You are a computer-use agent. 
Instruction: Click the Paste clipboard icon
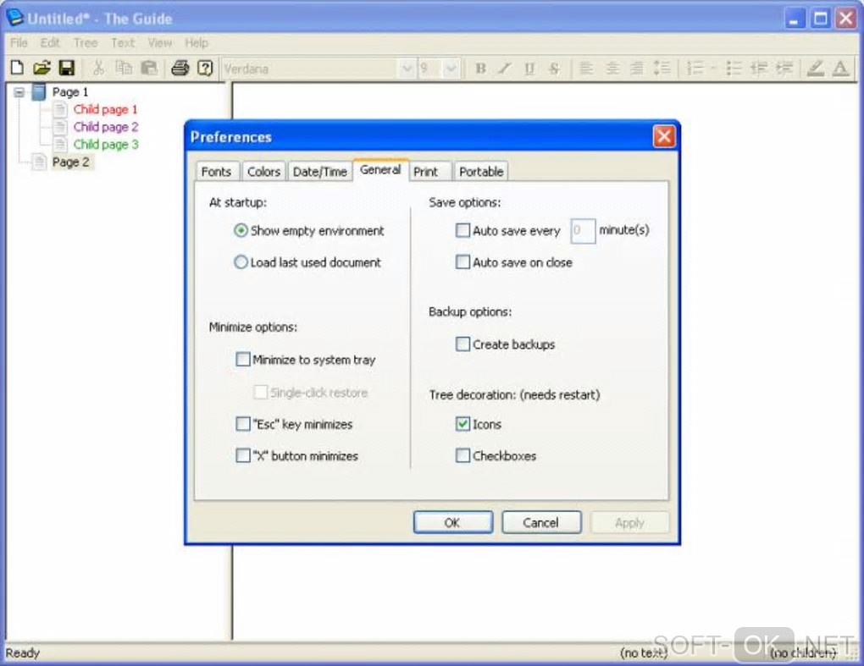149,68
